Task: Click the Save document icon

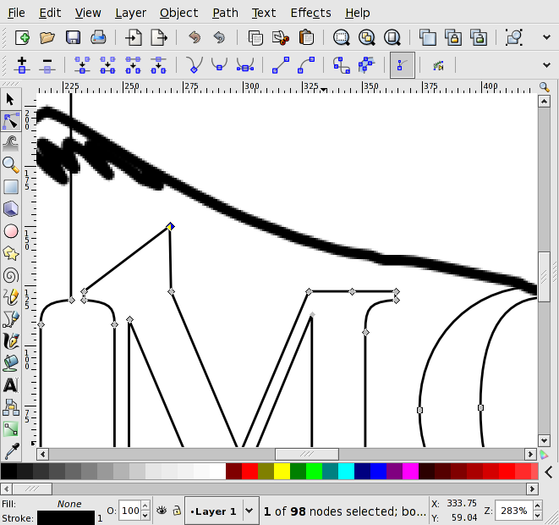Action: 73,37
